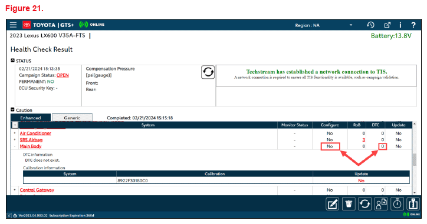Click the bottom toolbar refresh icon

(364, 204)
